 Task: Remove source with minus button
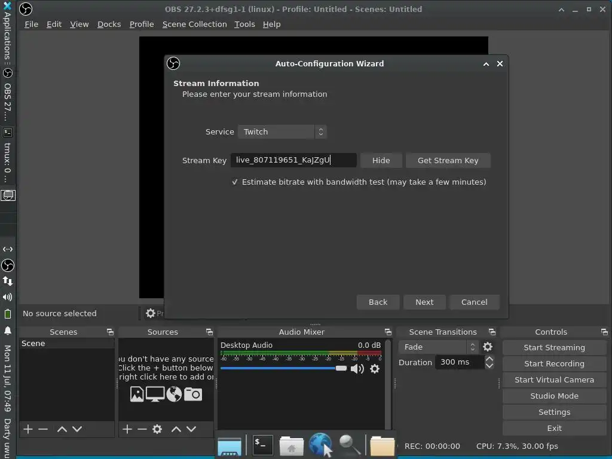[x=142, y=429]
